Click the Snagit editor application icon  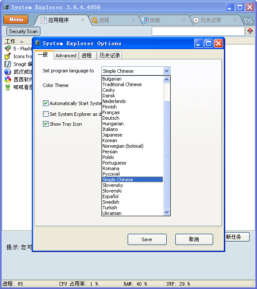point(8,64)
